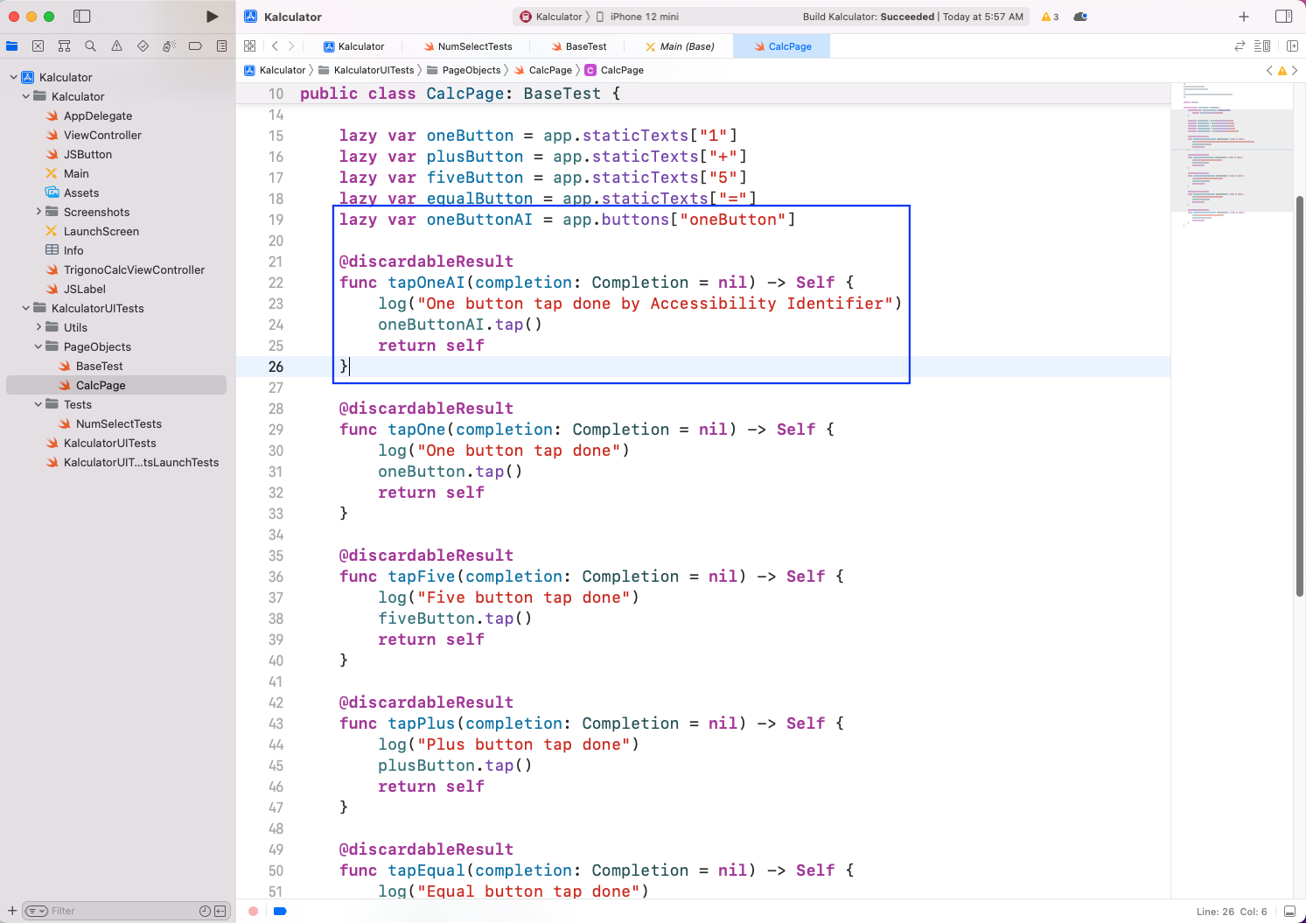Collapse the PageObjects folder
Screen dimensions: 1306x923
(x=38, y=346)
